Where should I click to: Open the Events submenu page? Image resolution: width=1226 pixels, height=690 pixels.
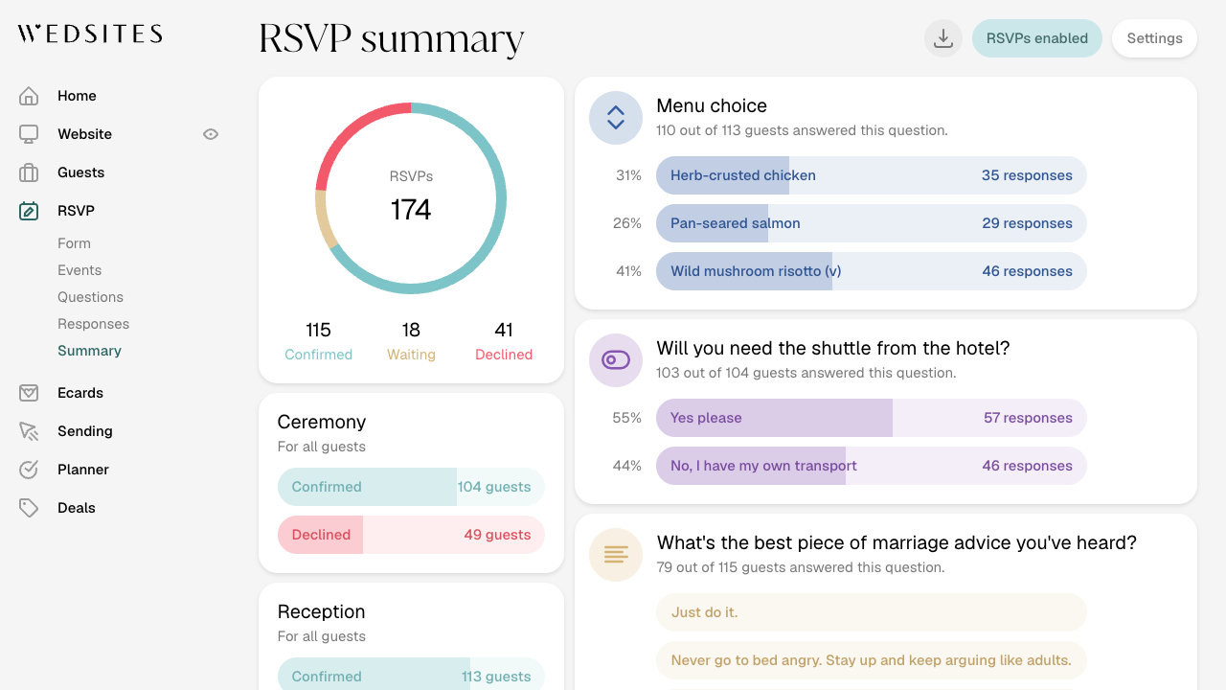(79, 270)
